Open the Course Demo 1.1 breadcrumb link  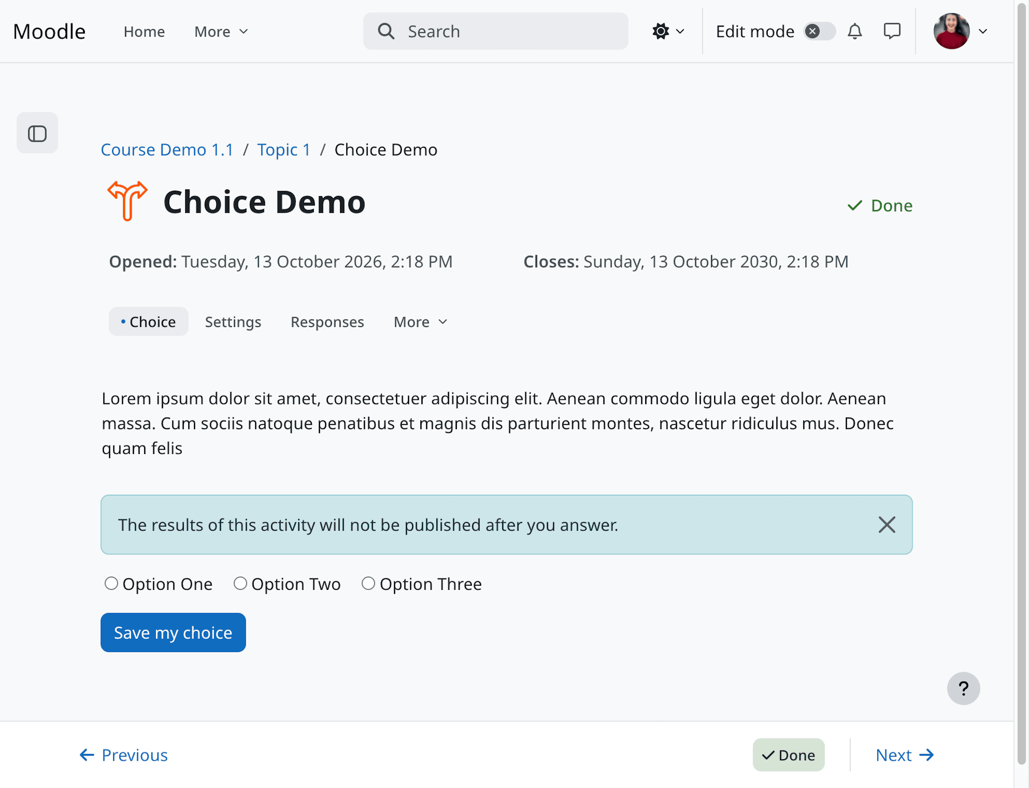coord(167,150)
